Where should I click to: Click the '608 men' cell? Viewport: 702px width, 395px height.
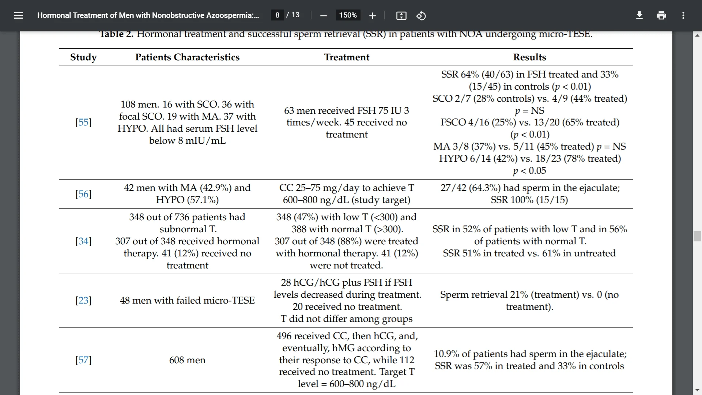(187, 360)
